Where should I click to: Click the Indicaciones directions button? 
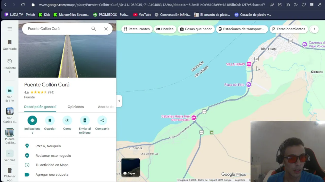pyautogui.click(x=32, y=120)
